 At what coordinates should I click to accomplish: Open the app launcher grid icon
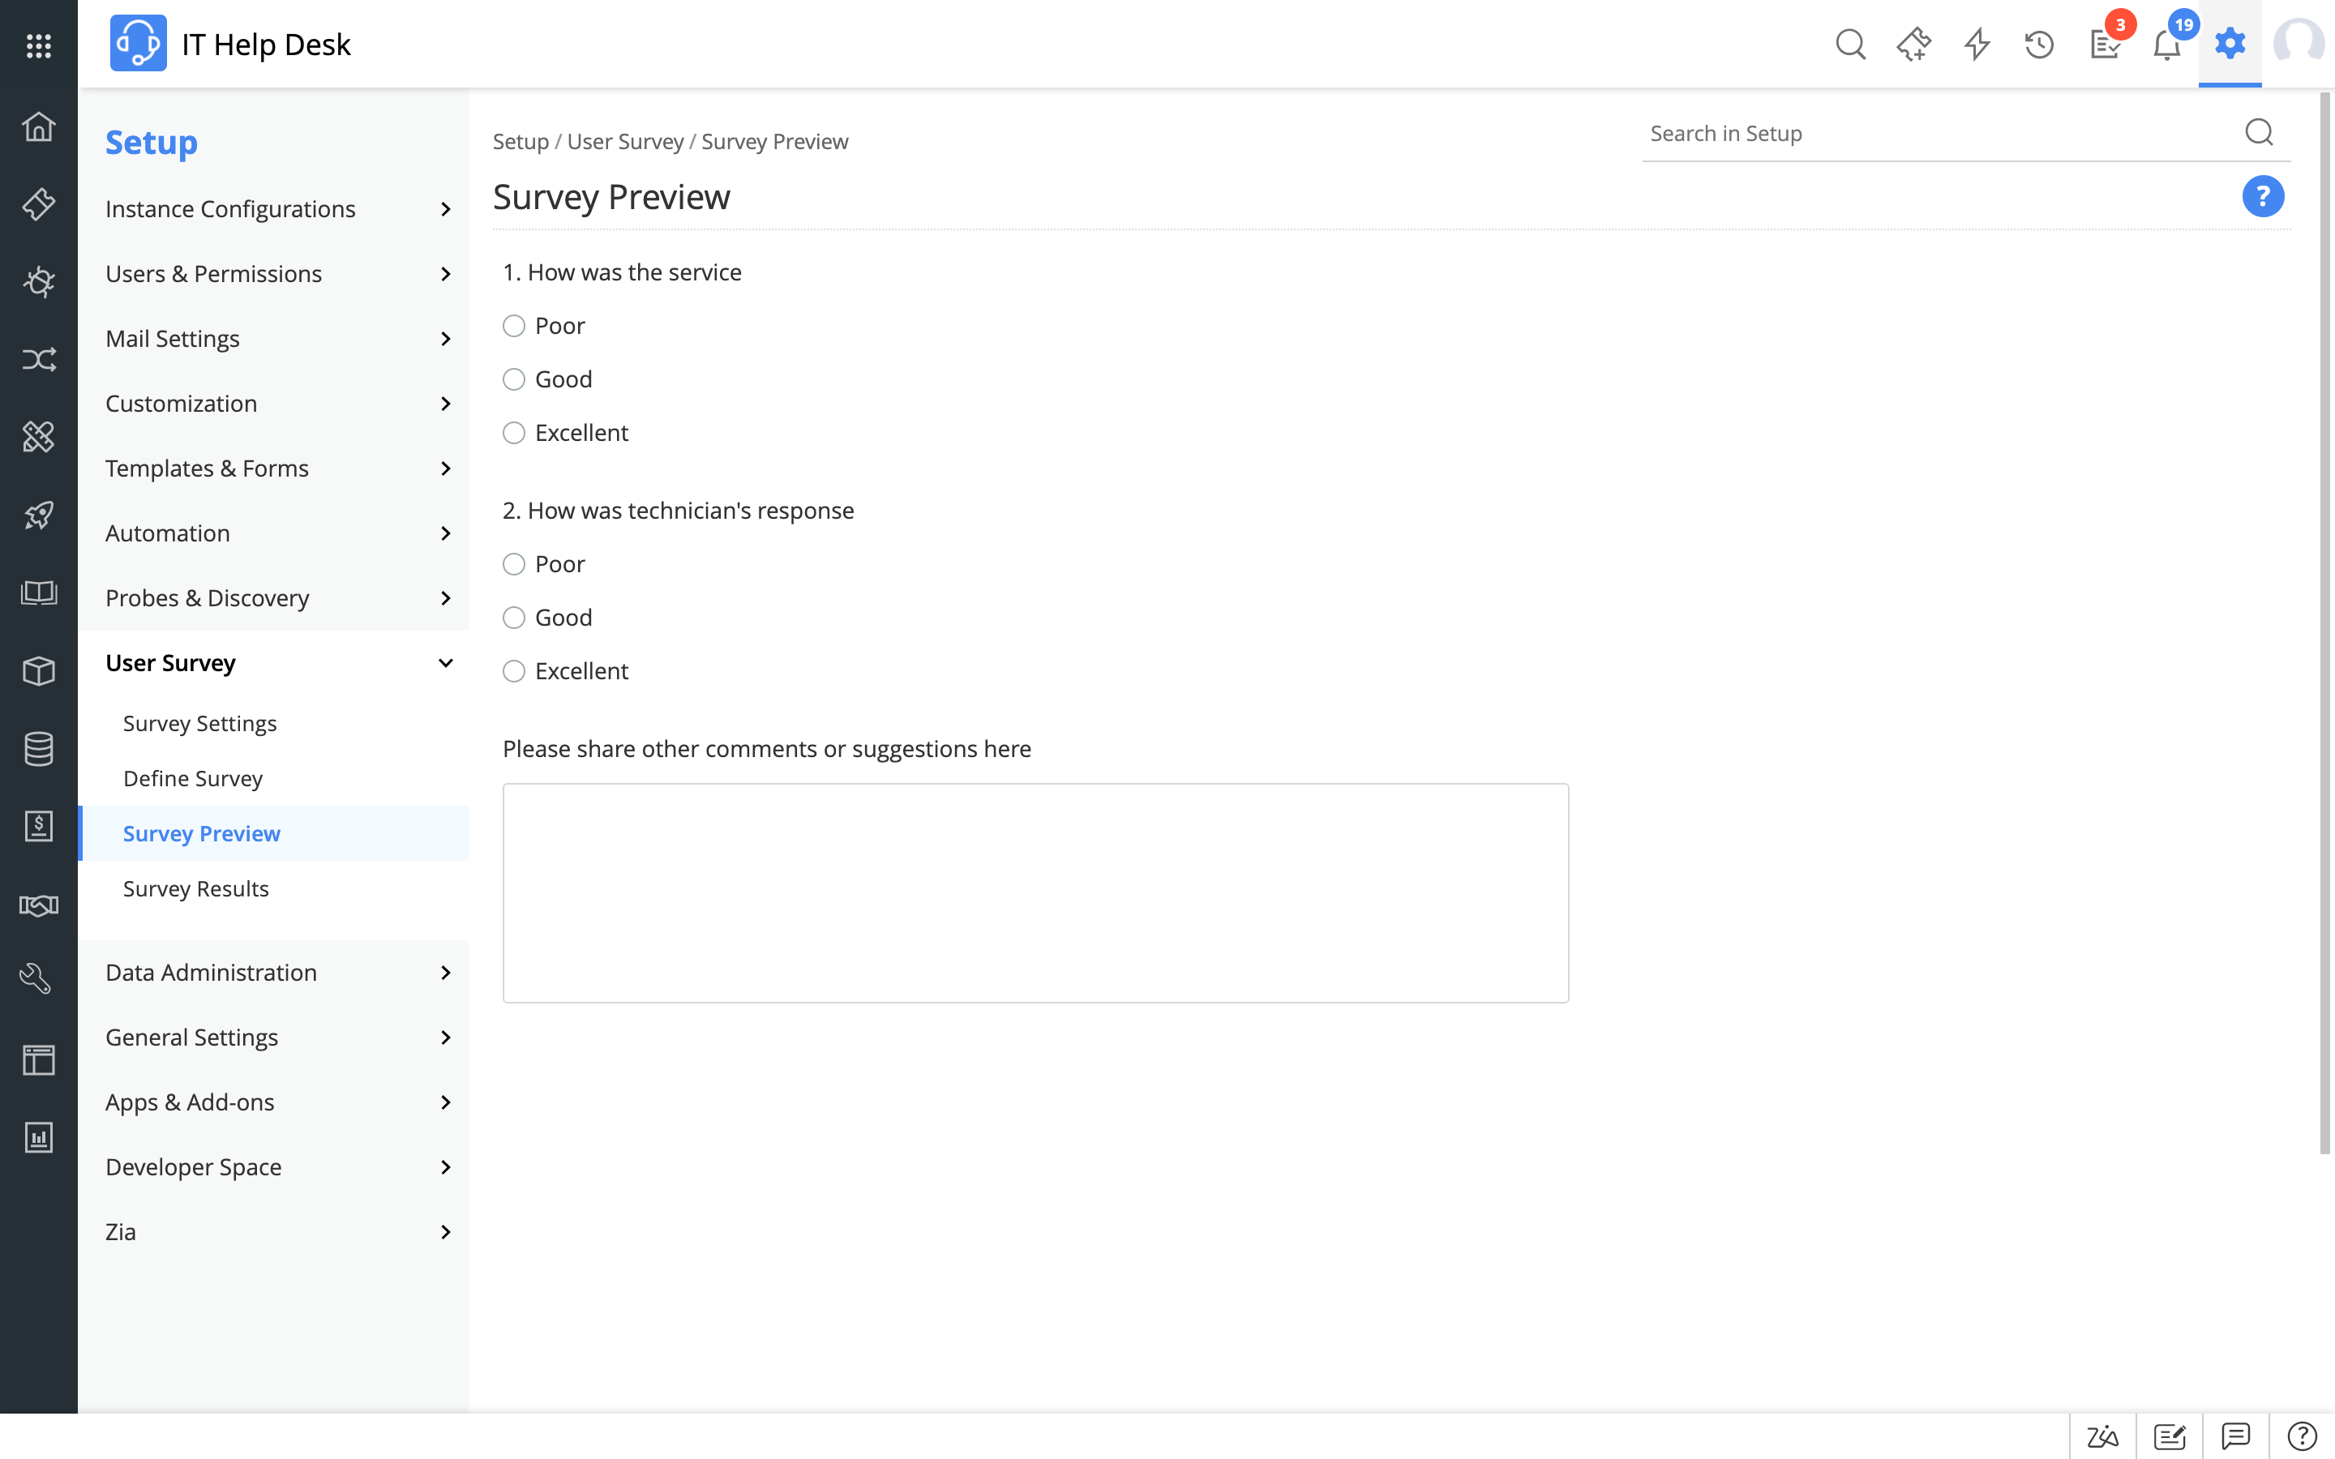click(x=39, y=45)
